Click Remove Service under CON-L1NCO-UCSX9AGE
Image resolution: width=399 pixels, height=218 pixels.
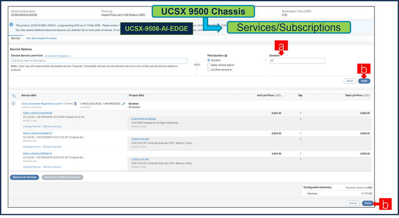(x=52, y=126)
